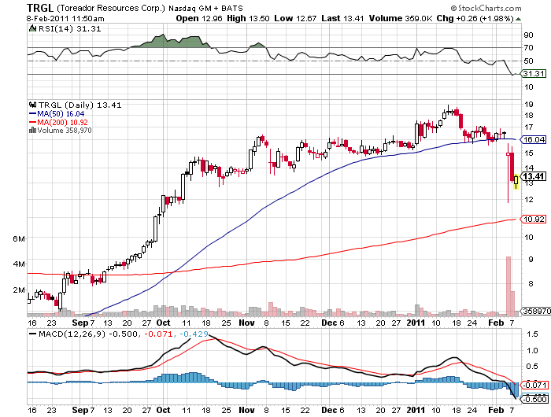Click the candlestick icon beside TRGL (Daily)

tap(33, 105)
